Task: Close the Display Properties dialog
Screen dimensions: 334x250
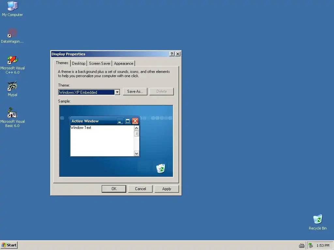Action: (178, 54)
